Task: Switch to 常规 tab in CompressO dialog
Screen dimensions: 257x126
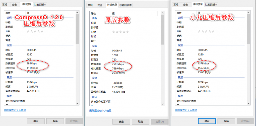Action: click(x=5, y=5)
